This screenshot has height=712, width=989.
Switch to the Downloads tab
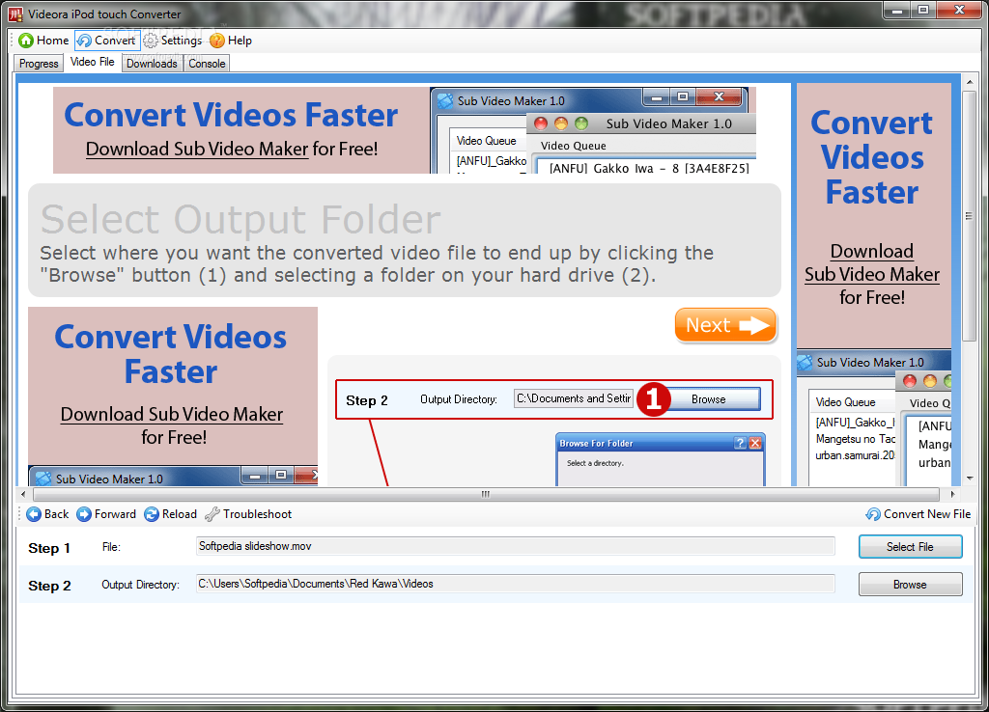coord(152,64)
